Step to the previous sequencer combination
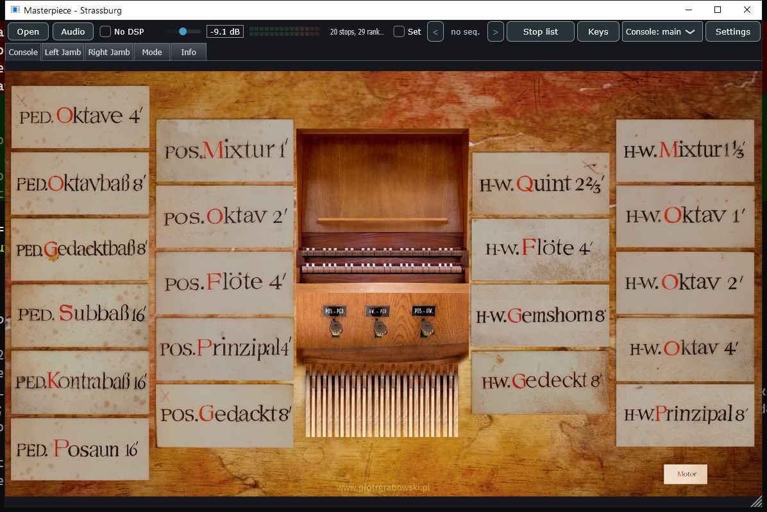The image size is (767, 512). 435,32
